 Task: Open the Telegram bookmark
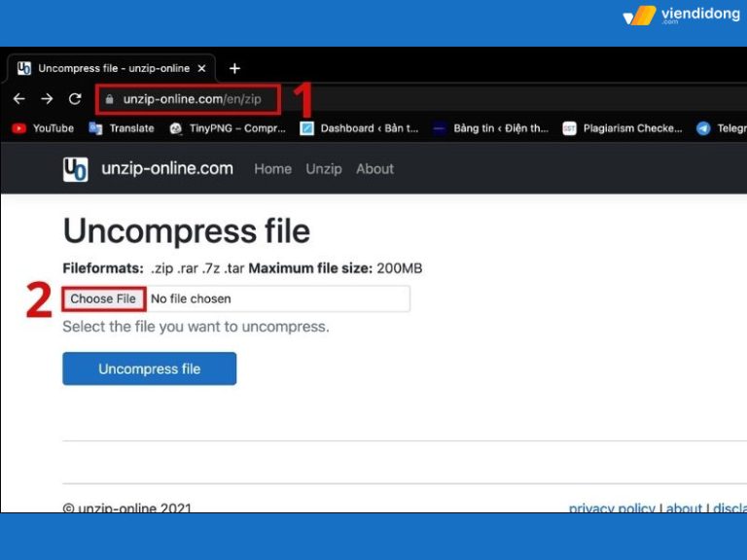point(721,128)
